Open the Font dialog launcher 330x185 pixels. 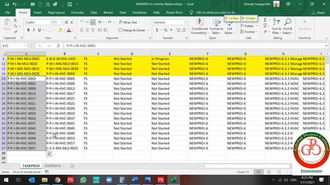[x=75, y=38]
